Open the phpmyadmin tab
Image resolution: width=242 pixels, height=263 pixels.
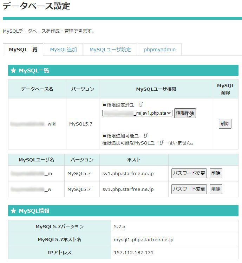coord(159,50)
